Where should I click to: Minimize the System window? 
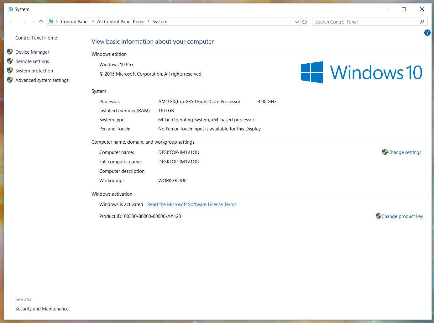[385, 9]
